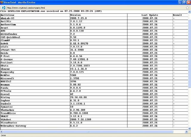Select the McAfee row name

click(5, 75)
